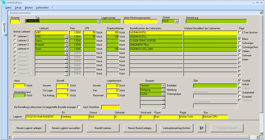Screen dimensions: 265x140
Task: Open the Bauteilart Technik dropdown
Action: click(x=163, y=85)
